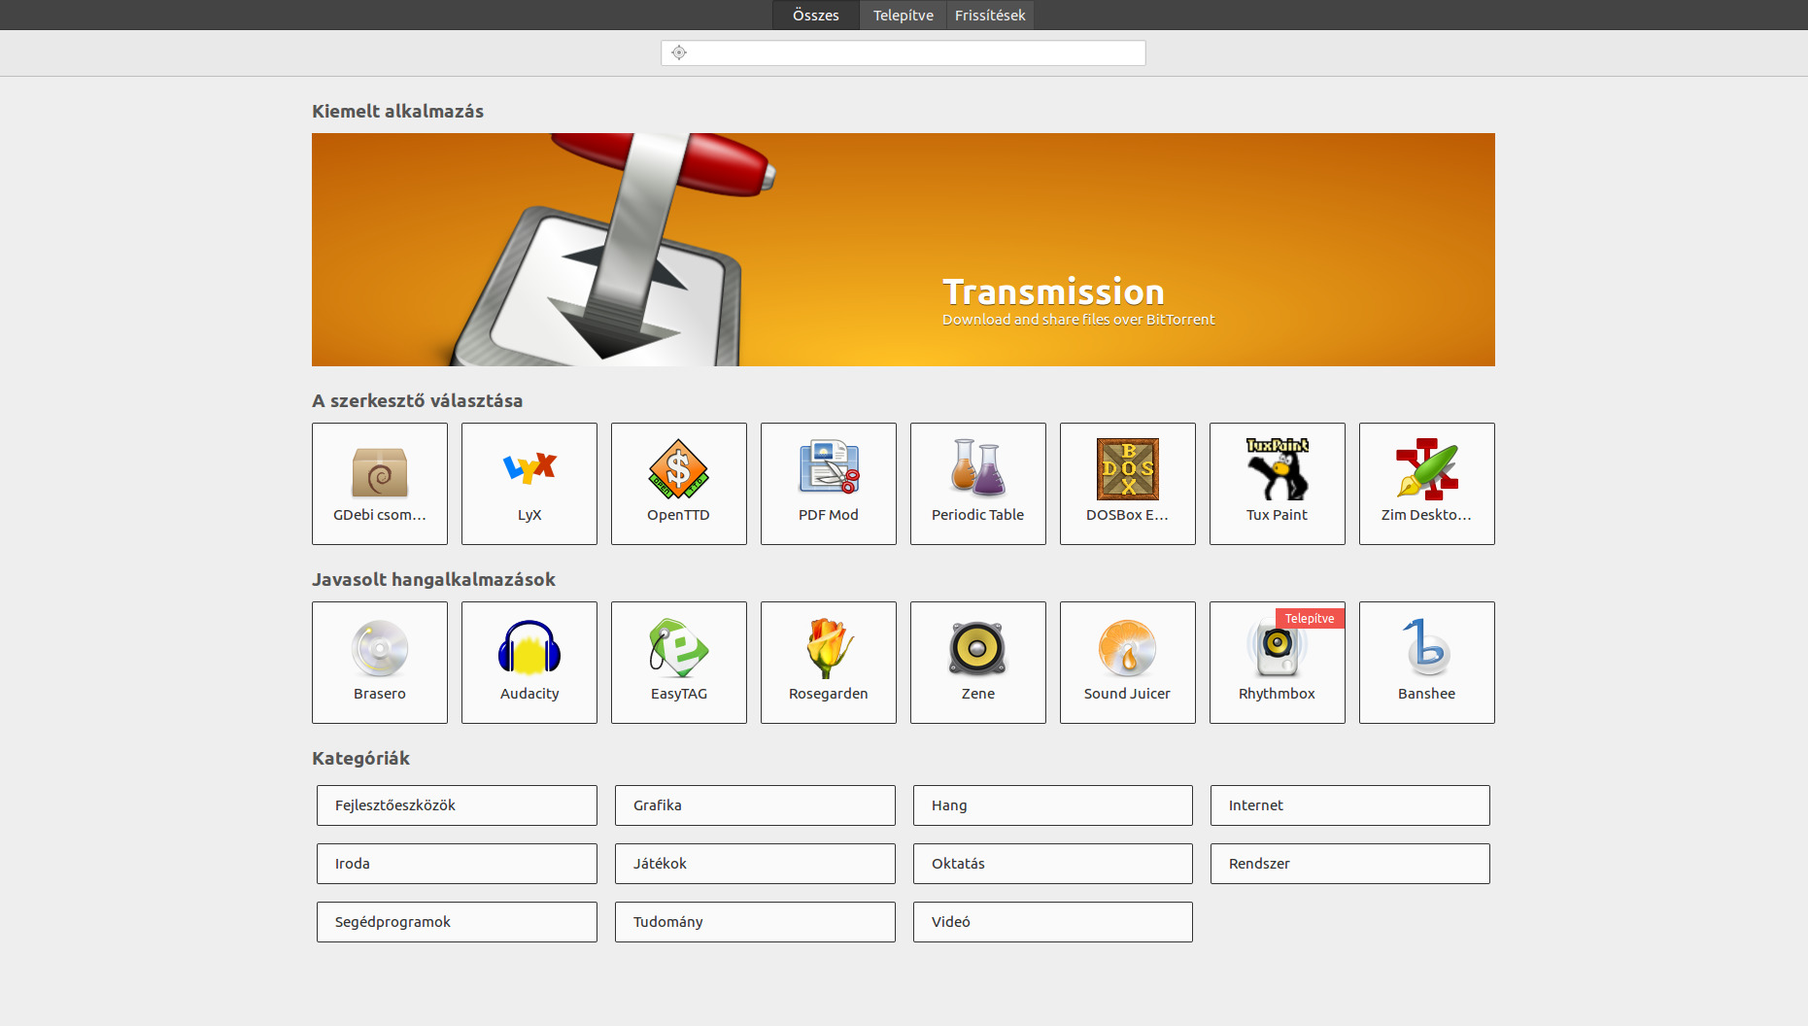Click in the application search field
Viewport: 1808px width, 1026px height.
click(904, 52)
